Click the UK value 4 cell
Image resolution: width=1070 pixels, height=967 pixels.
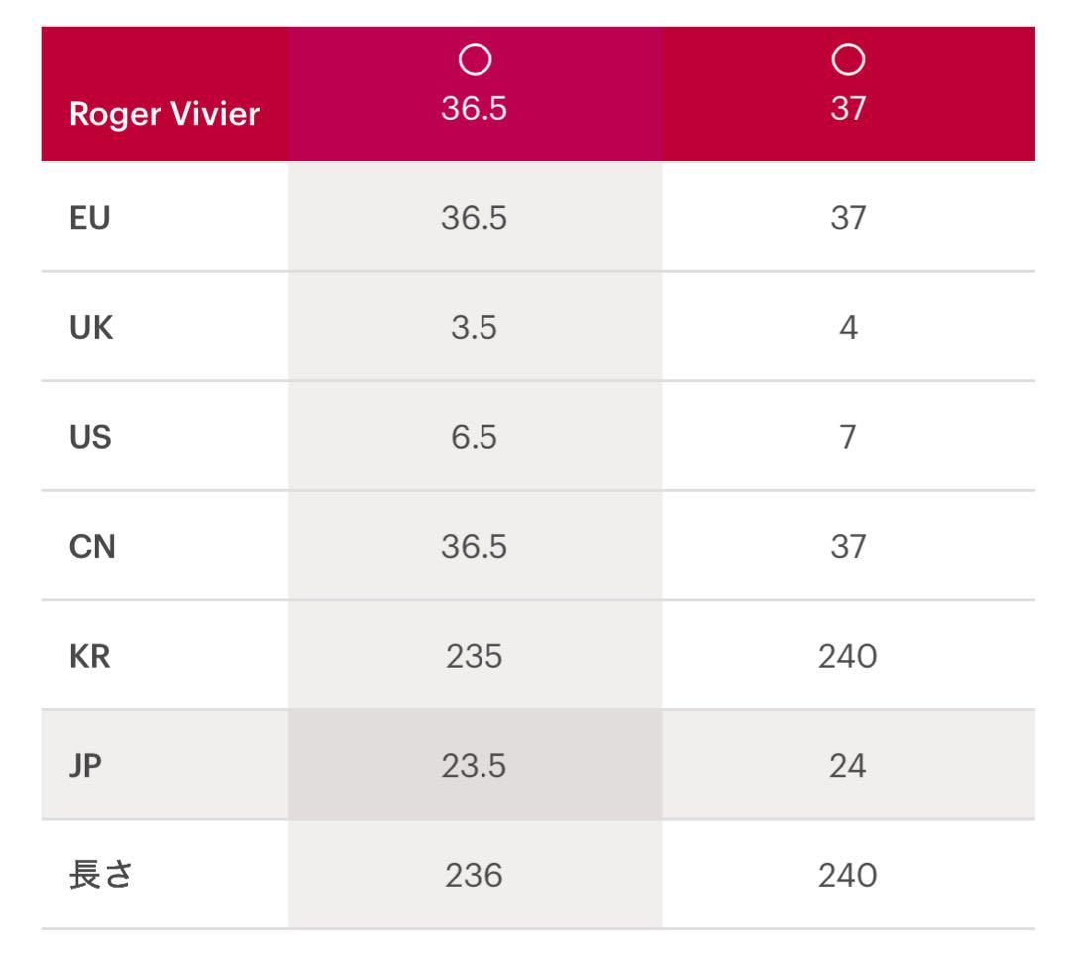[848, 328]
